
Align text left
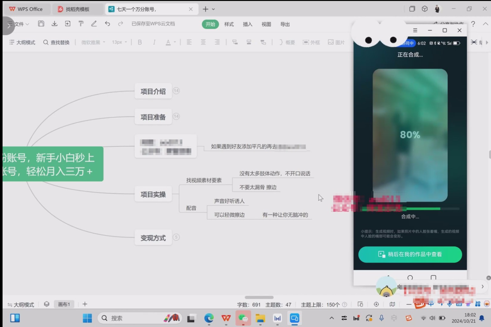click(x=189, y=42)
